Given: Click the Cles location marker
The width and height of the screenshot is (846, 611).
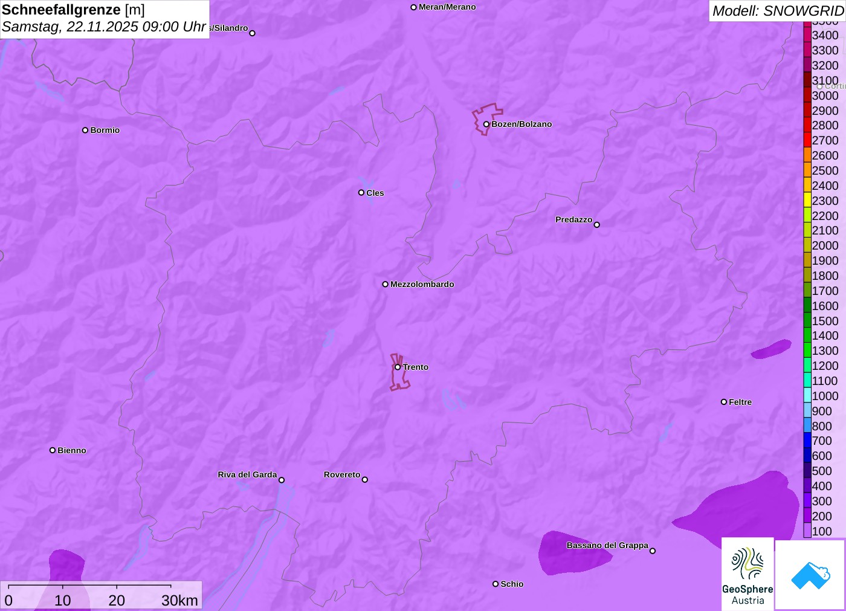Looking at the screenshot, I should (361, 193).
